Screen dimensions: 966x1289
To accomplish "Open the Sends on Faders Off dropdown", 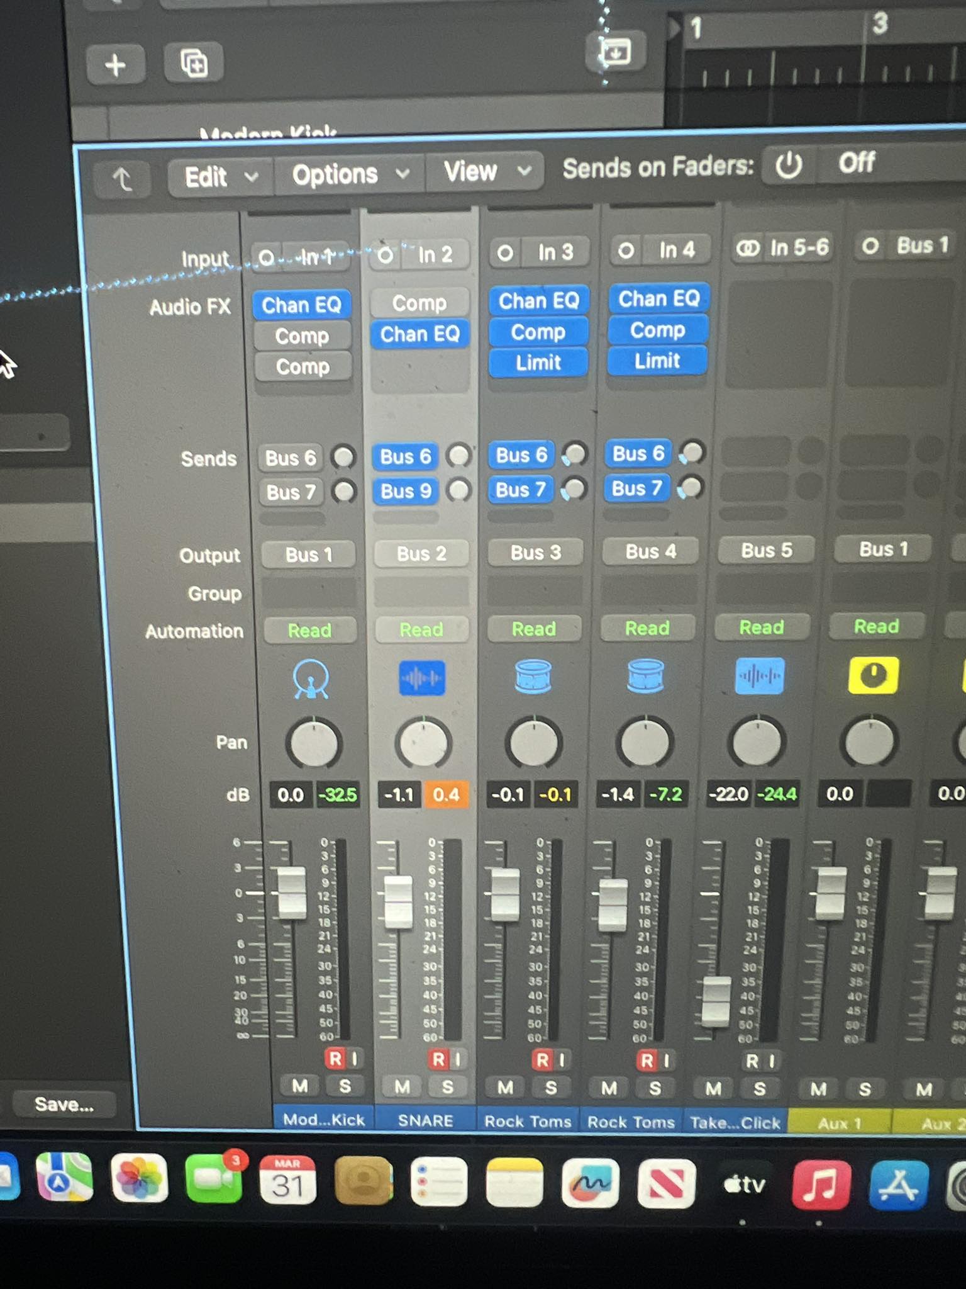I will [x=893, y=163].
